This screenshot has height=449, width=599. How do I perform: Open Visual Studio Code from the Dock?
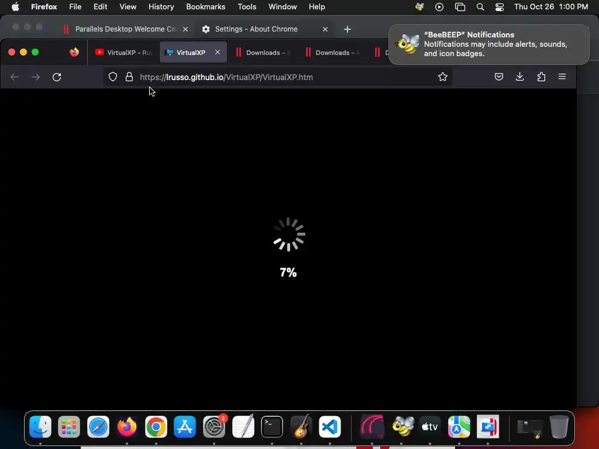330,426
